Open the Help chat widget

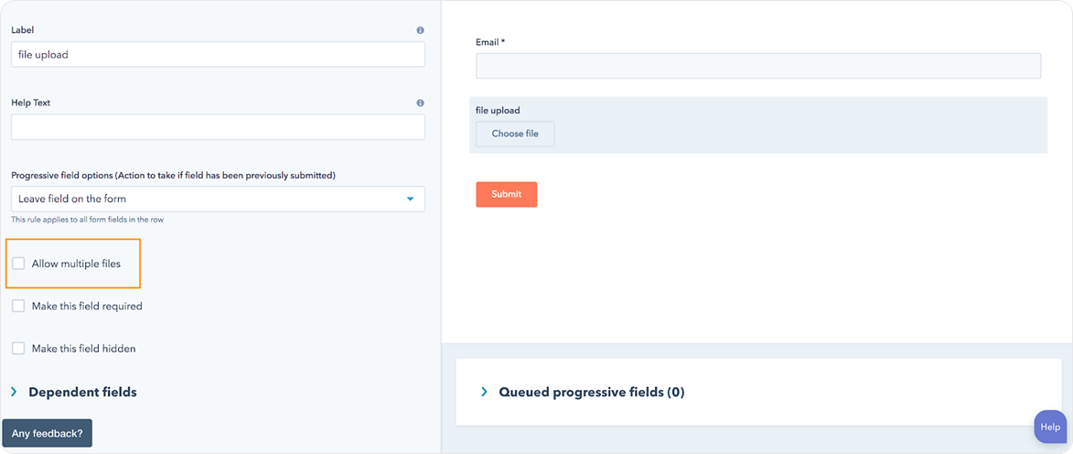(1049, 427)
